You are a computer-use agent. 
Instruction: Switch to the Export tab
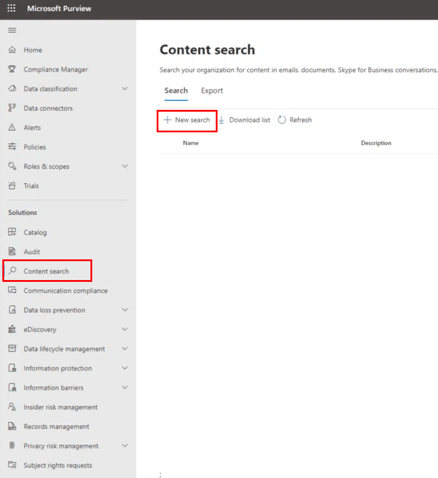tap(212, 90)
